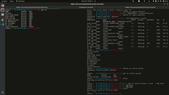
Task: Launch Google Chrome from the dock
Action: click(3, 6)
